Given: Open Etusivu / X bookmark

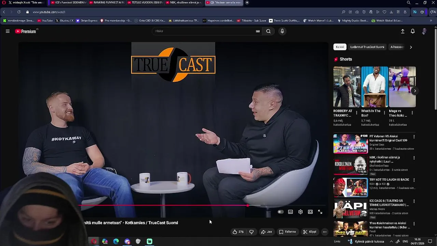Looking at the screenshot, I should pos(65,20).
